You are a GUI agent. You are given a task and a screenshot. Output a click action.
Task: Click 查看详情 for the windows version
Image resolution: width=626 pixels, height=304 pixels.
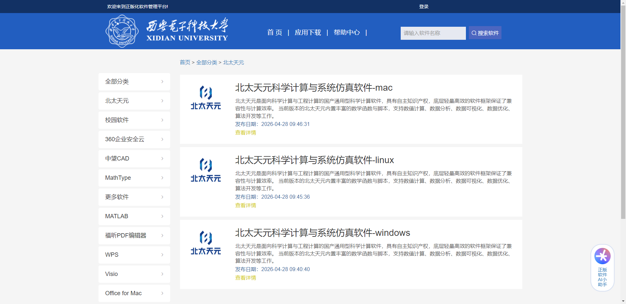tap(246, 278)
